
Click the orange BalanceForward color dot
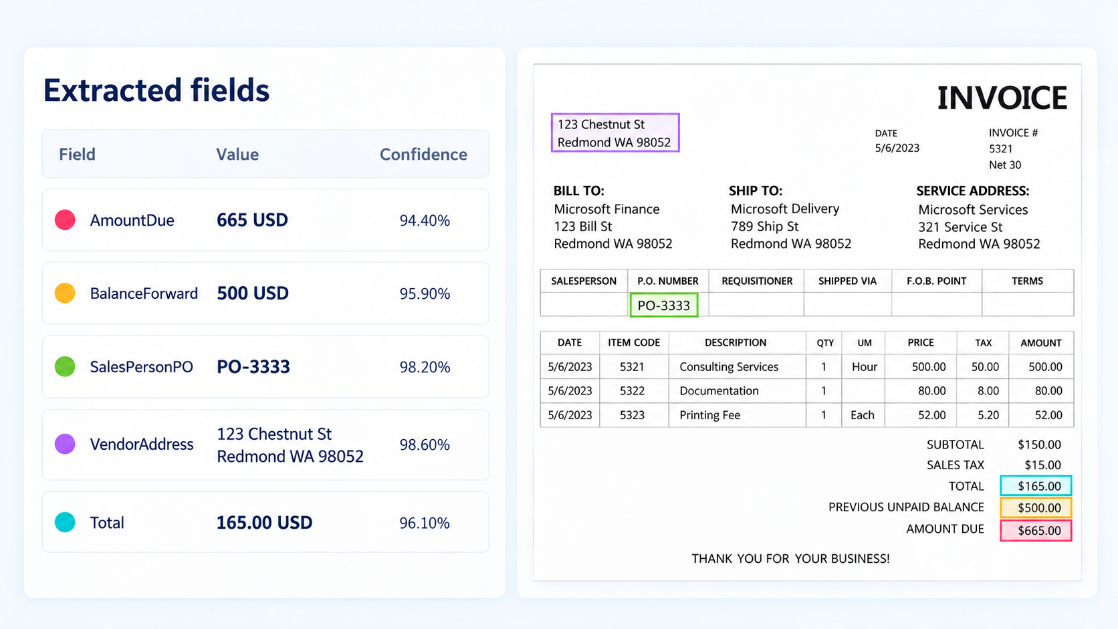(65, 293)
